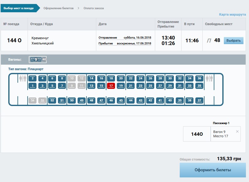249x182 pixels.
Task: Select seat 18 in the wagon
Action: coord(111,78)
